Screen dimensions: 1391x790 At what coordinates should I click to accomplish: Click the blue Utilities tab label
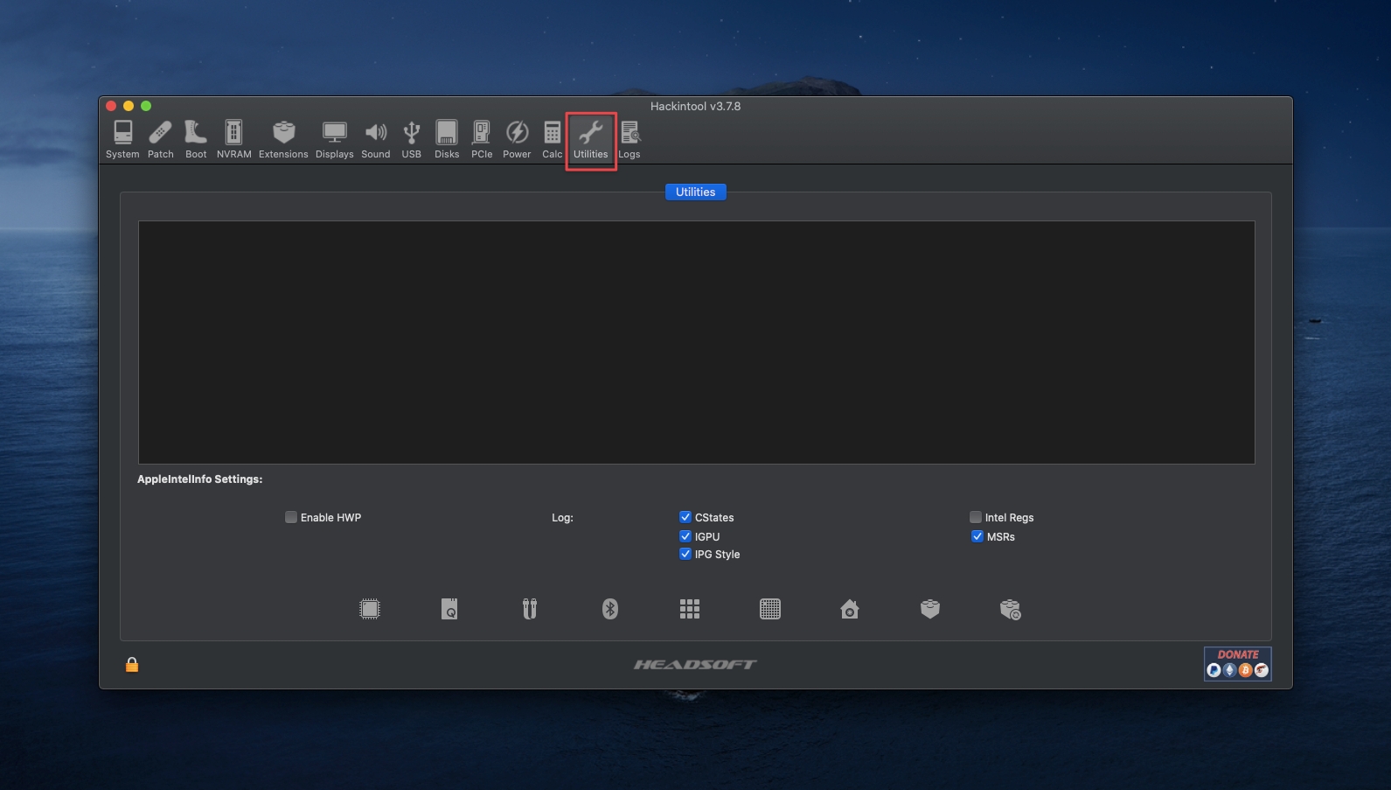point(695,192)
